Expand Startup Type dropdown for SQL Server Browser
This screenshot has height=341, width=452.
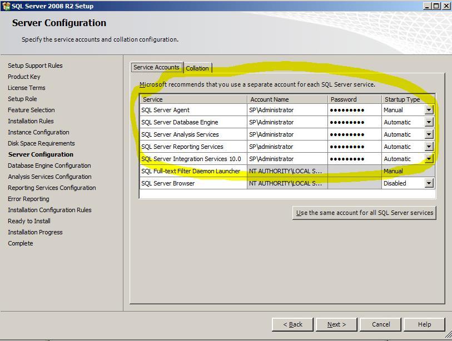click(x=429, y=183)
